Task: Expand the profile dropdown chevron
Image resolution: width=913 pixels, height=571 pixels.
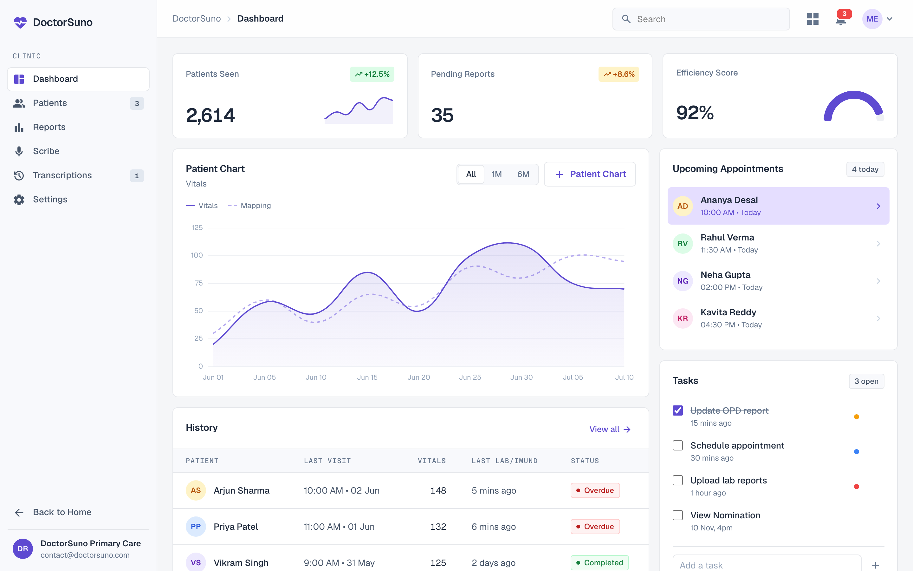Action: [x=890, y=19]
